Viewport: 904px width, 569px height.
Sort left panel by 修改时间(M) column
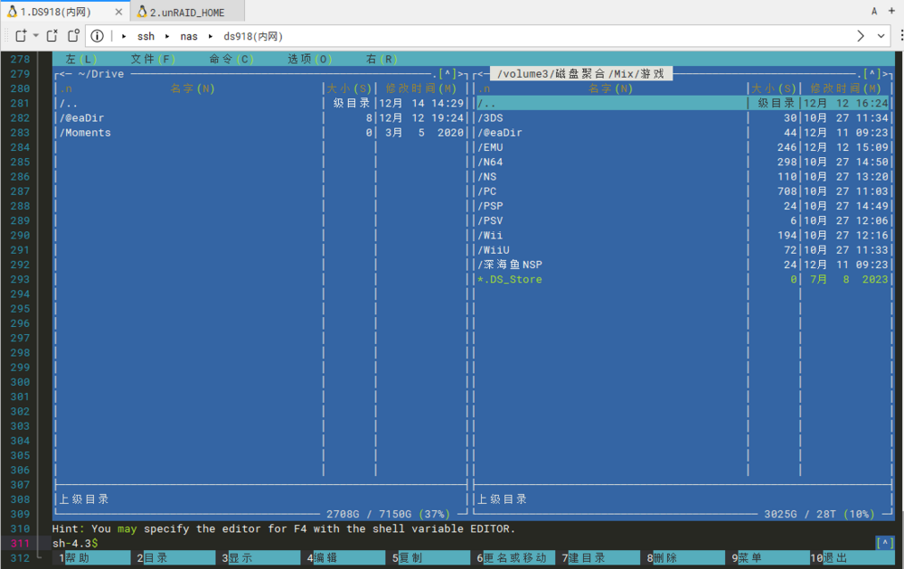[x=421, y=89]
